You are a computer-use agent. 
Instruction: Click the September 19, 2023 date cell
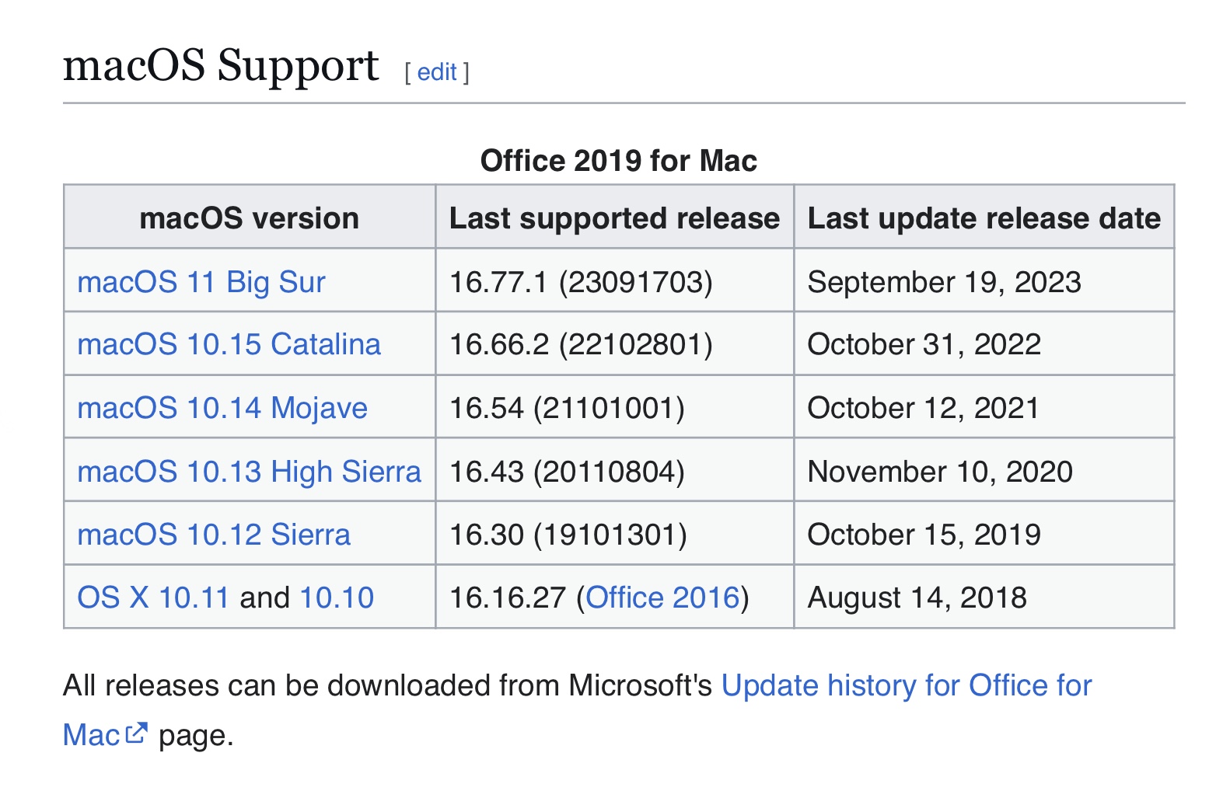tap(984, 281)
